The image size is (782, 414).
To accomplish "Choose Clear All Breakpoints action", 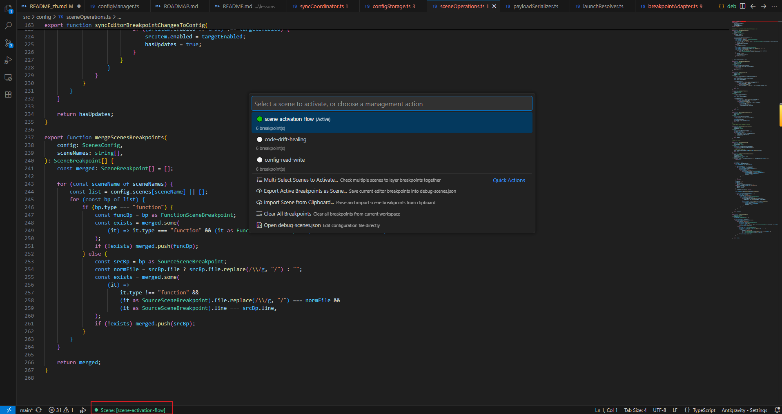I will 392,214.
